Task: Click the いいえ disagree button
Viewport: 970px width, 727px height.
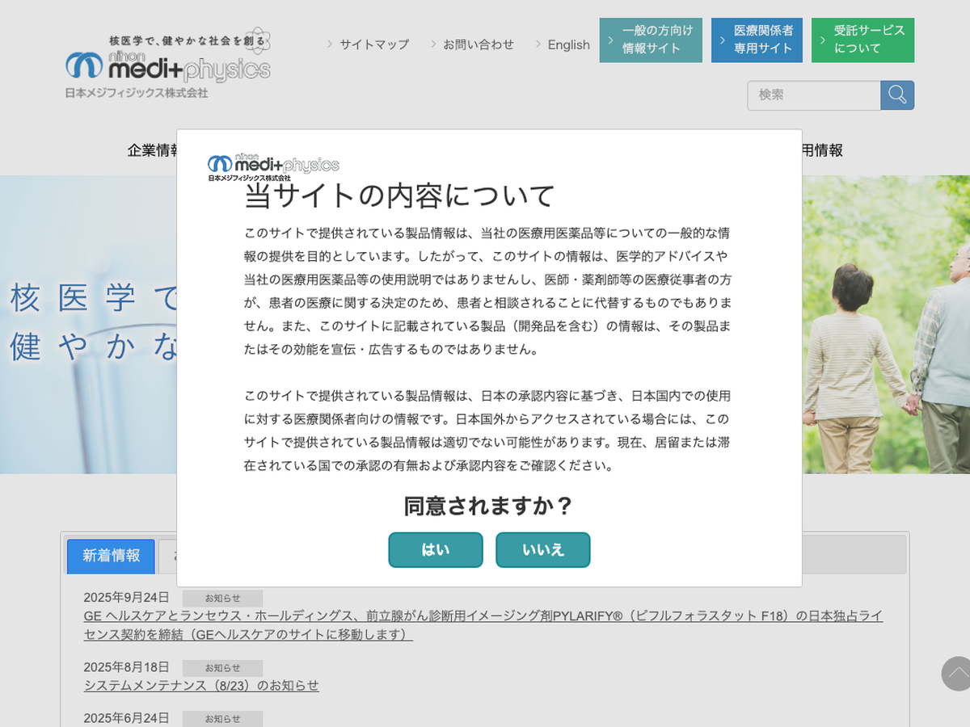Action: point(542,550)
